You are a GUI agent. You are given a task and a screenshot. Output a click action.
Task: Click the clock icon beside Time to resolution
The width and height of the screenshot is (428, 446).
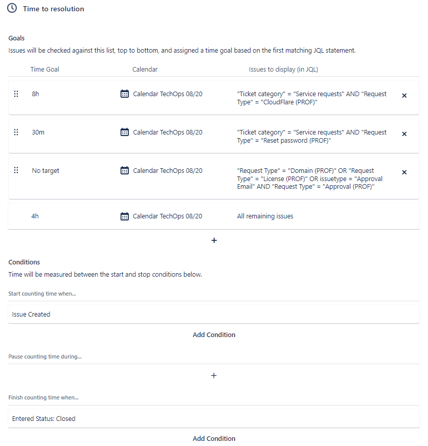click(x=12, y=8)
